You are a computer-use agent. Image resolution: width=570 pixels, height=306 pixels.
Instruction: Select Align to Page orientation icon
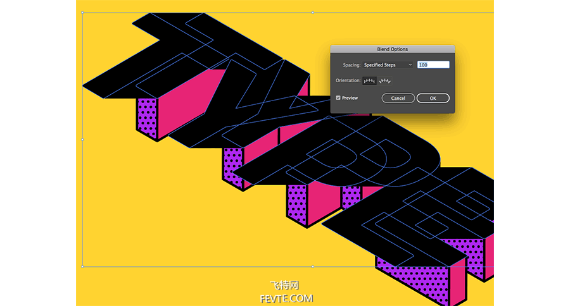(x=369, y=81)
